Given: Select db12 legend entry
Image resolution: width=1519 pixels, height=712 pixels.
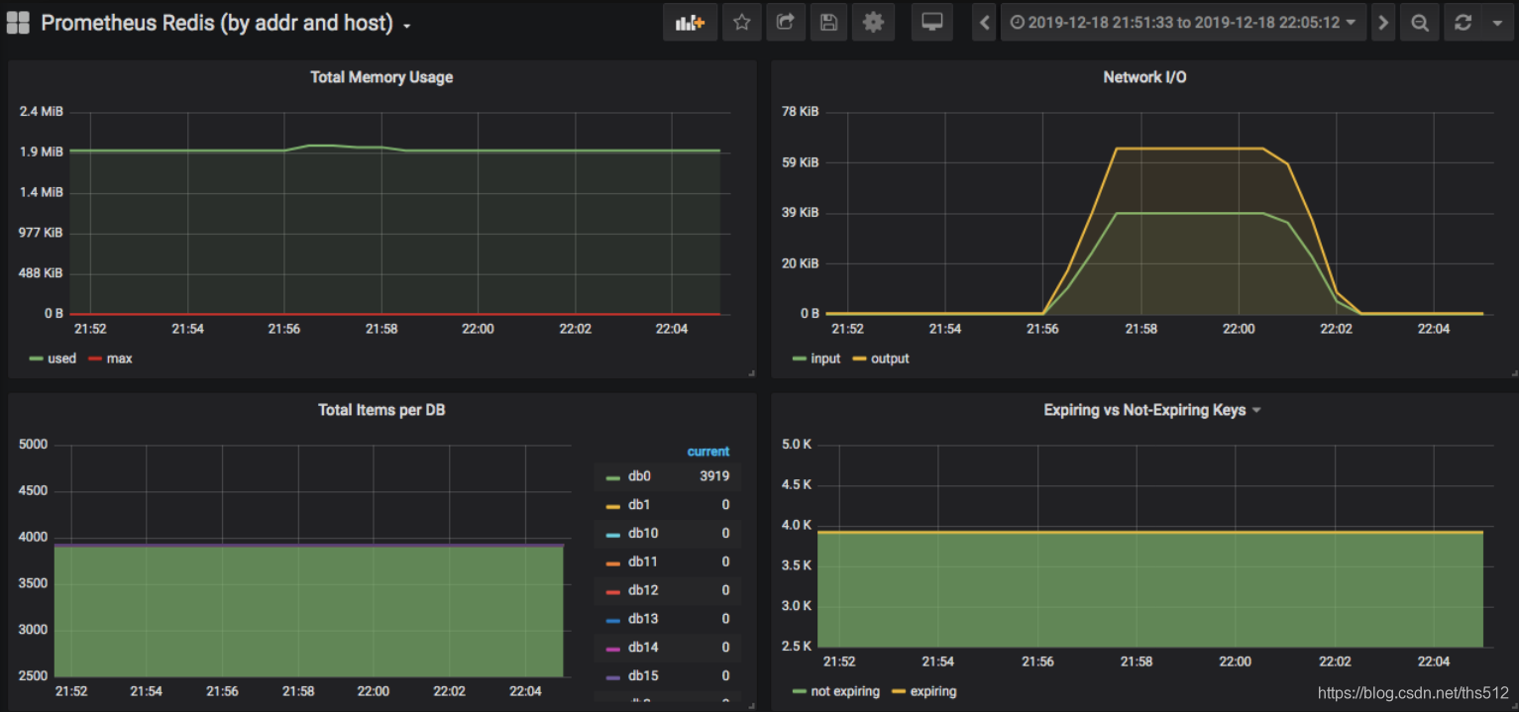Looking at the screenshot, I should coord(643,590).
